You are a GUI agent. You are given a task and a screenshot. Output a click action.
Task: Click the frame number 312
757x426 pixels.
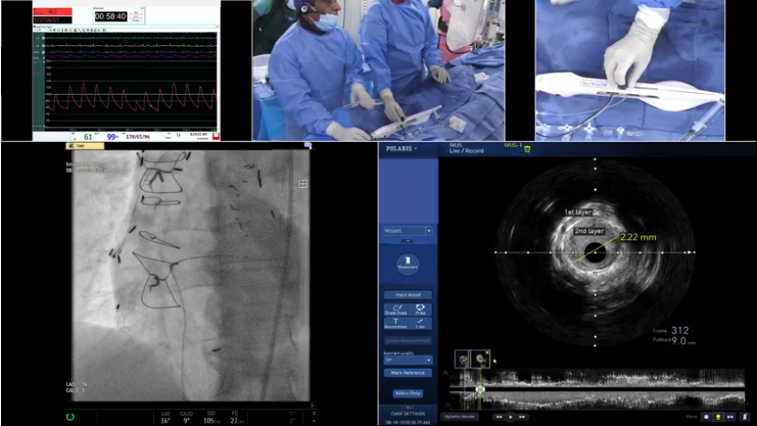[x=680, y=330]
